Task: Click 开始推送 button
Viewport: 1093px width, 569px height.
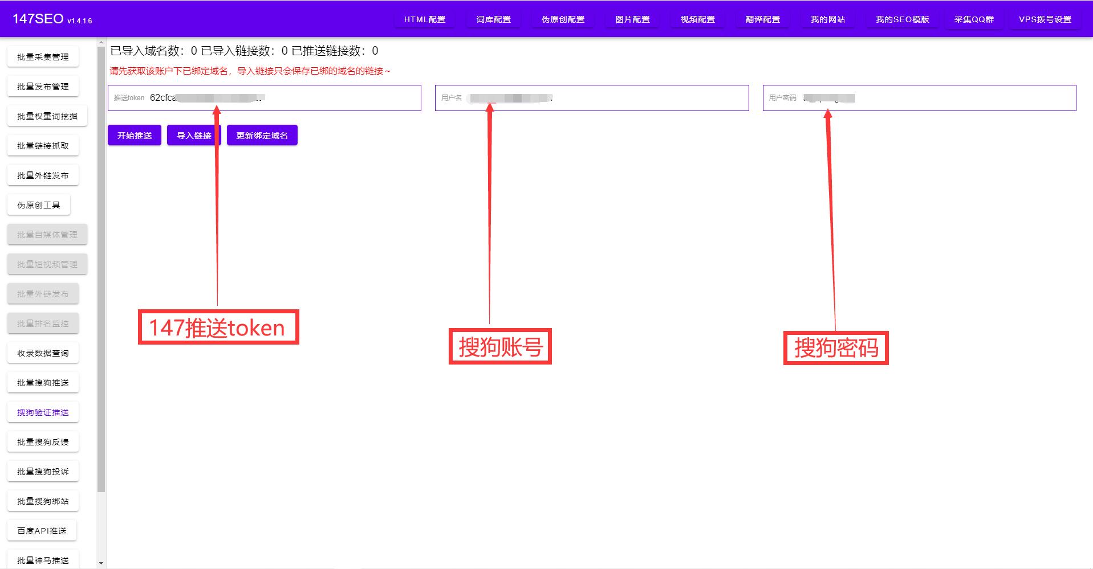Action: pyautogui.click(x=135, y=136)
